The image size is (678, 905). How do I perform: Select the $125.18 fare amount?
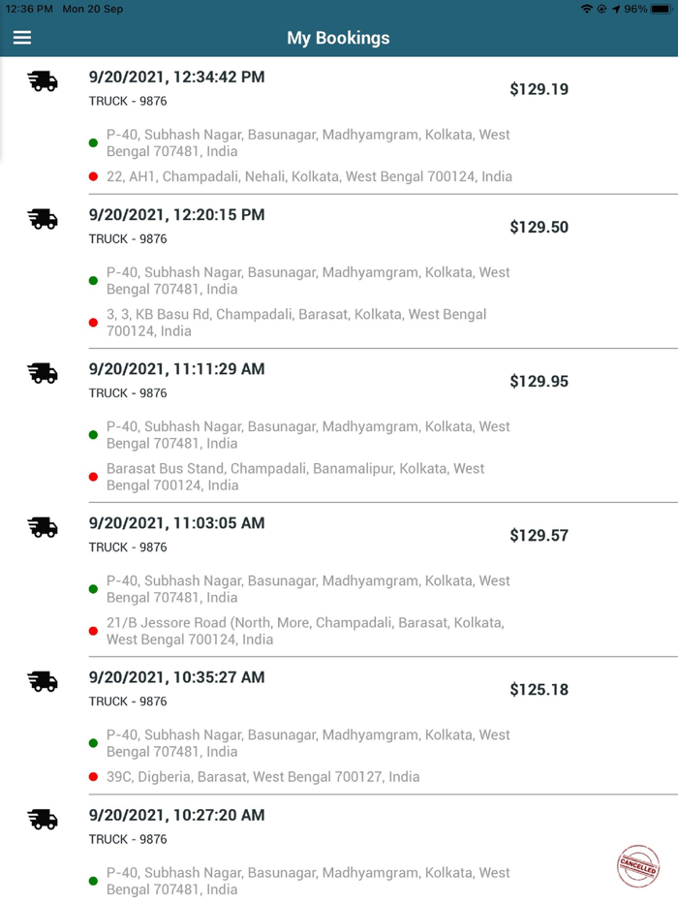(x=539, y=690)
